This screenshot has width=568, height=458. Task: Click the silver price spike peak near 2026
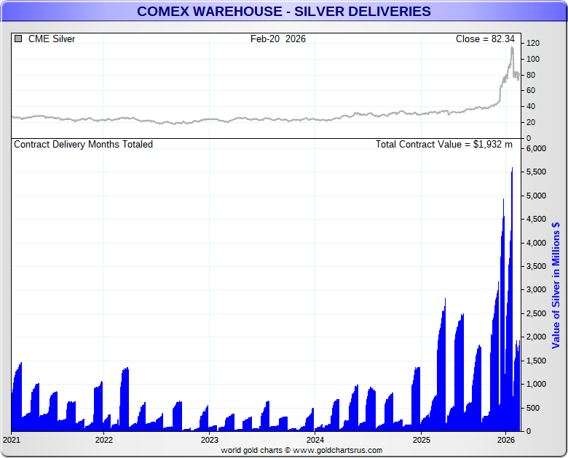512,48
